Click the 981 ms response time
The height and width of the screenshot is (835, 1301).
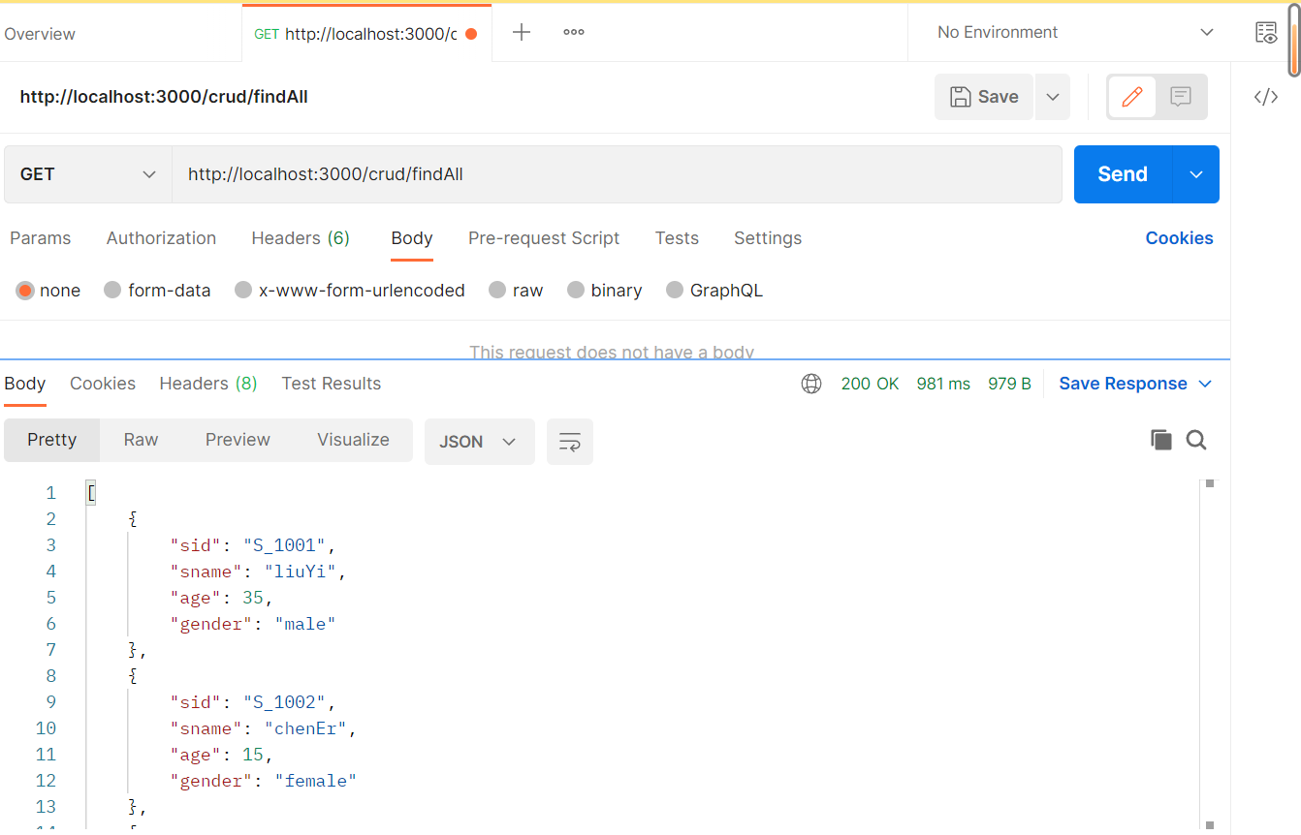click(943, 384)
